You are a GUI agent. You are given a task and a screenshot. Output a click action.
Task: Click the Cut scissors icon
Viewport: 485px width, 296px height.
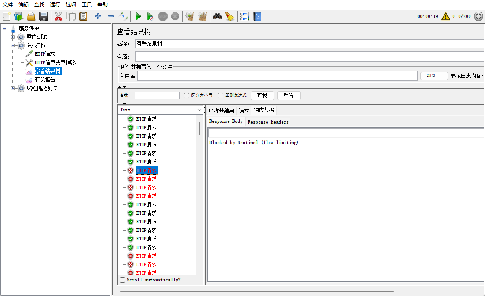[58, 17]
